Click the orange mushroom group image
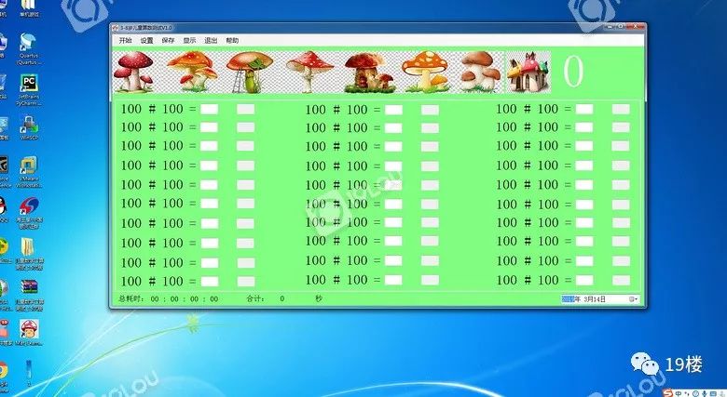 [x=192, y=72]
